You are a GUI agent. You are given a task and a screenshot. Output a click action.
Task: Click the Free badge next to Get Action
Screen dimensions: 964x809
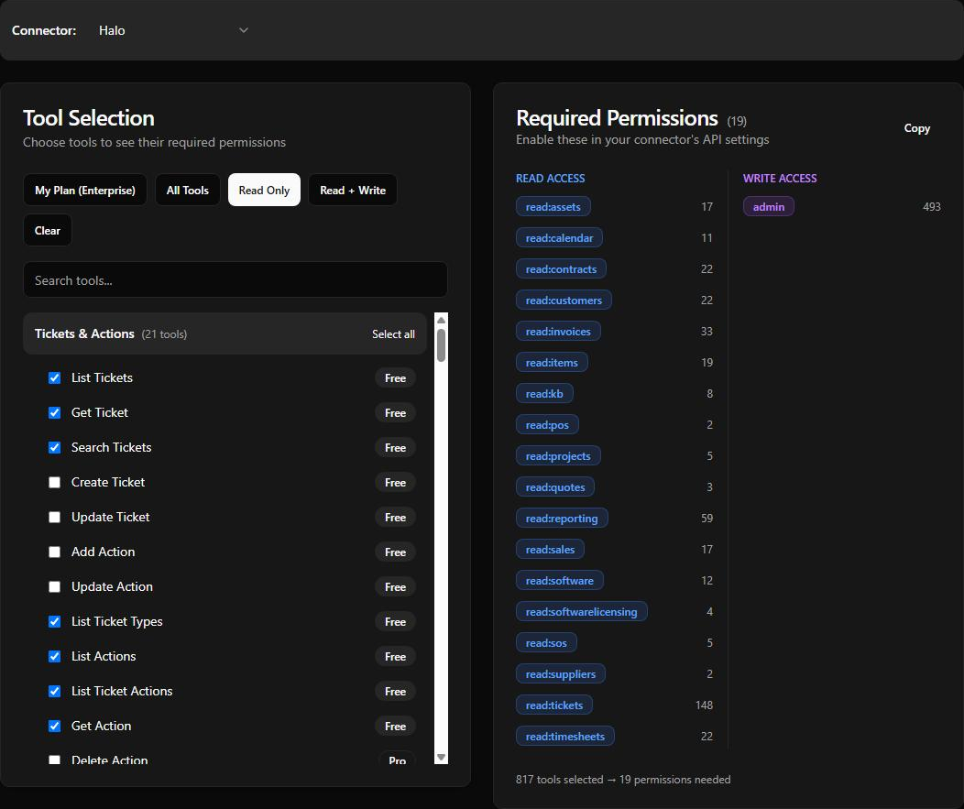tap(395, 726)
